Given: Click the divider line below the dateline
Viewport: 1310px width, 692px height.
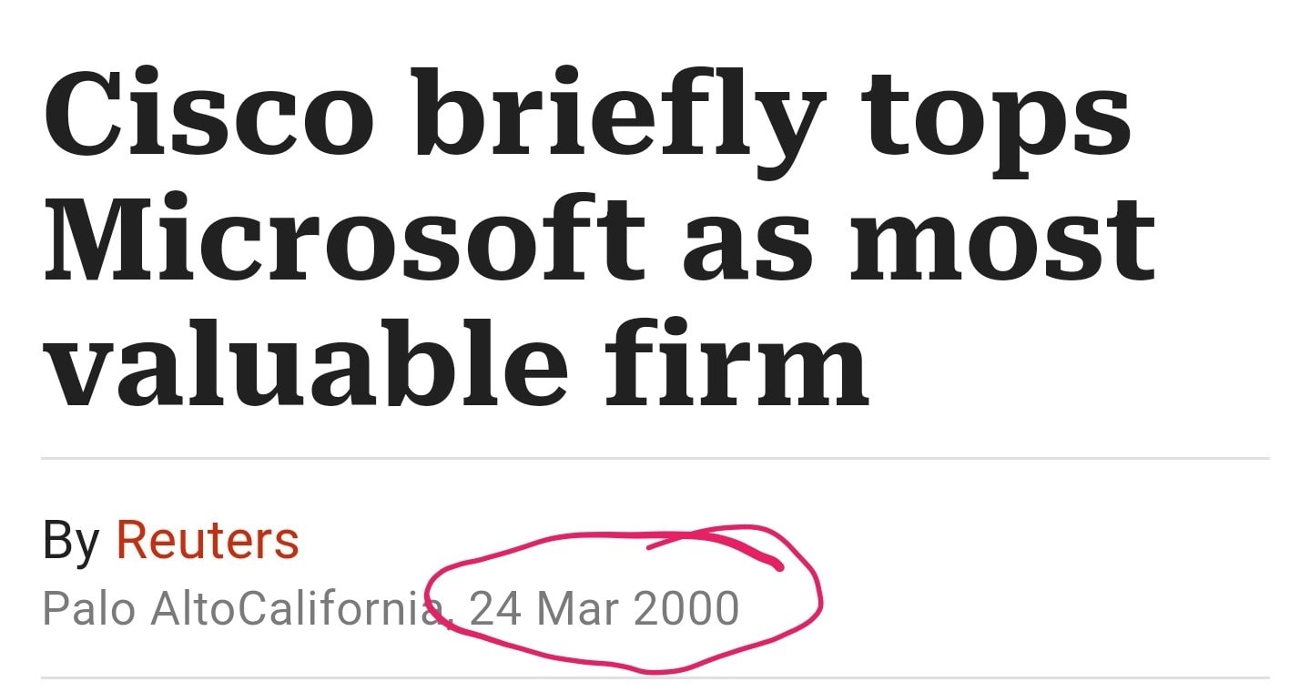Looking at the screenshot, I should (655, 677).
